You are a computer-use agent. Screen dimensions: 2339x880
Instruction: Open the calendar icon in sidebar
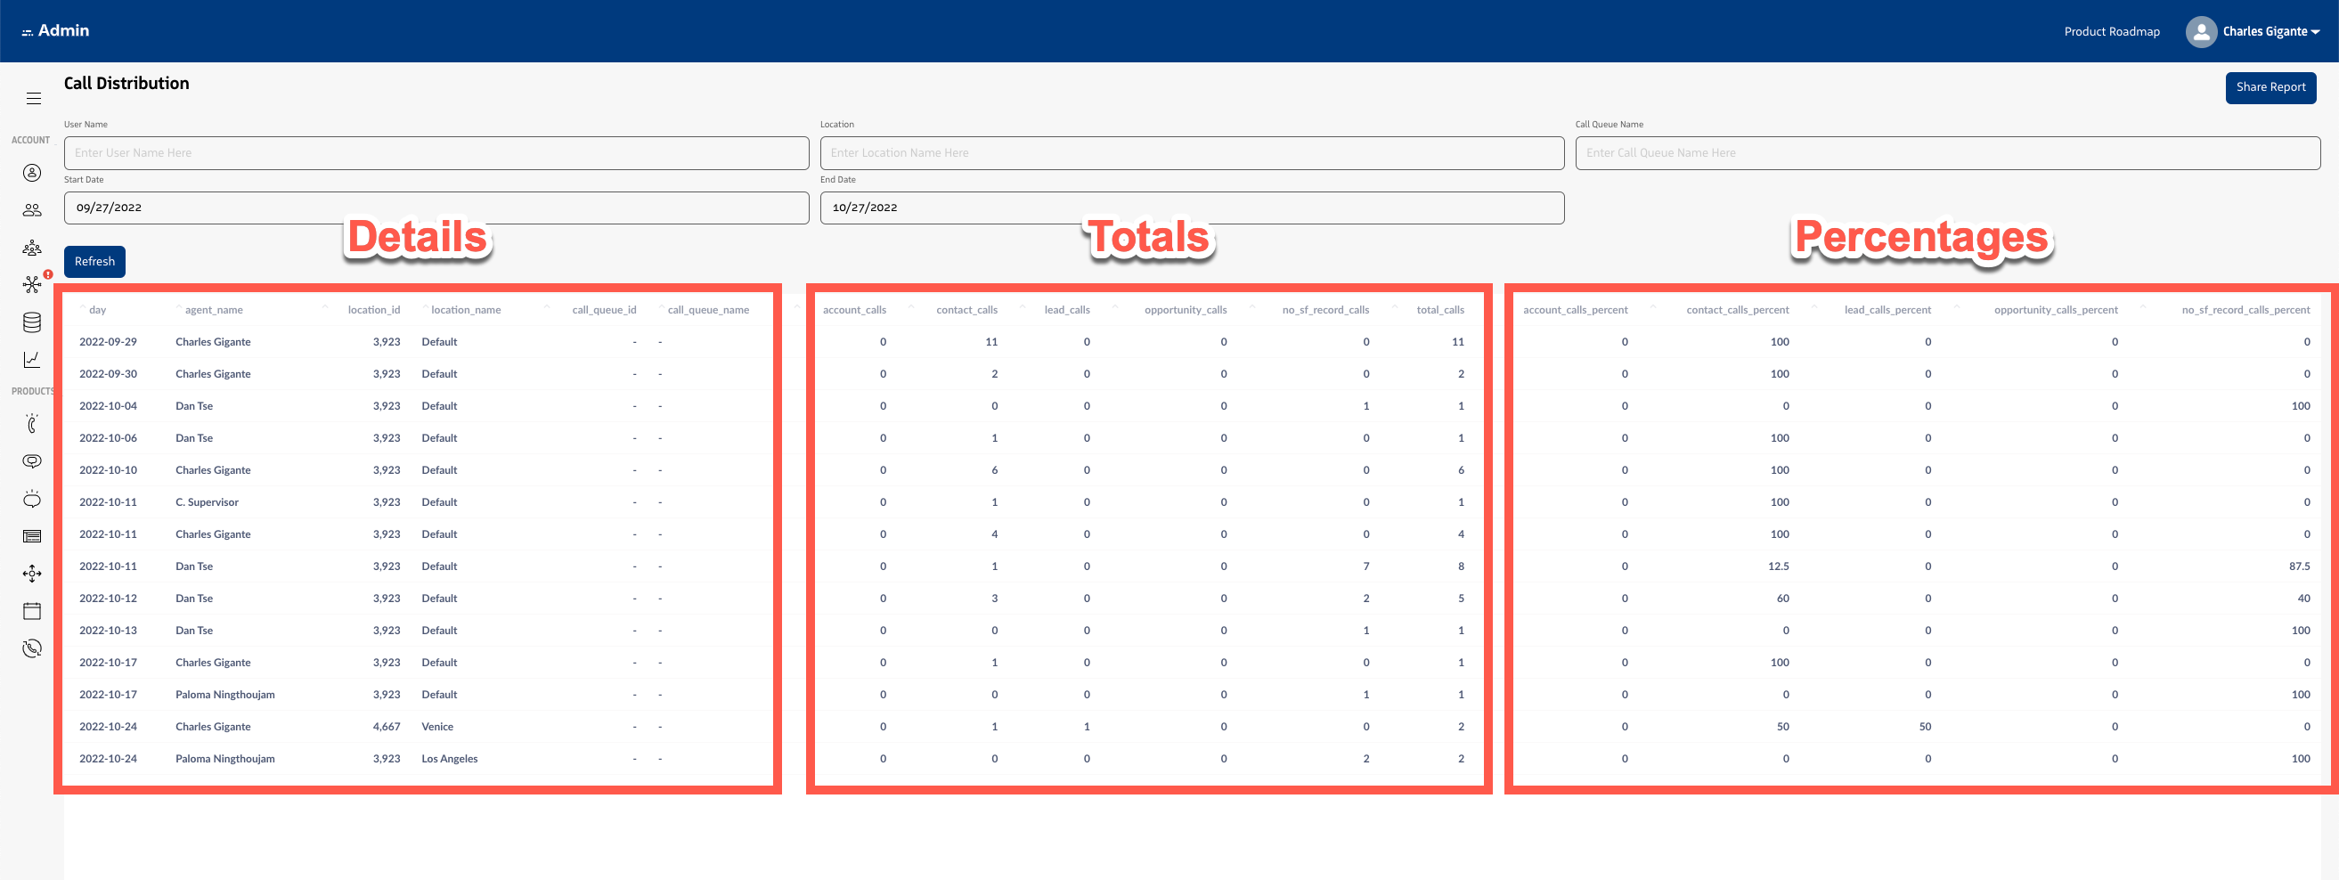32,611
